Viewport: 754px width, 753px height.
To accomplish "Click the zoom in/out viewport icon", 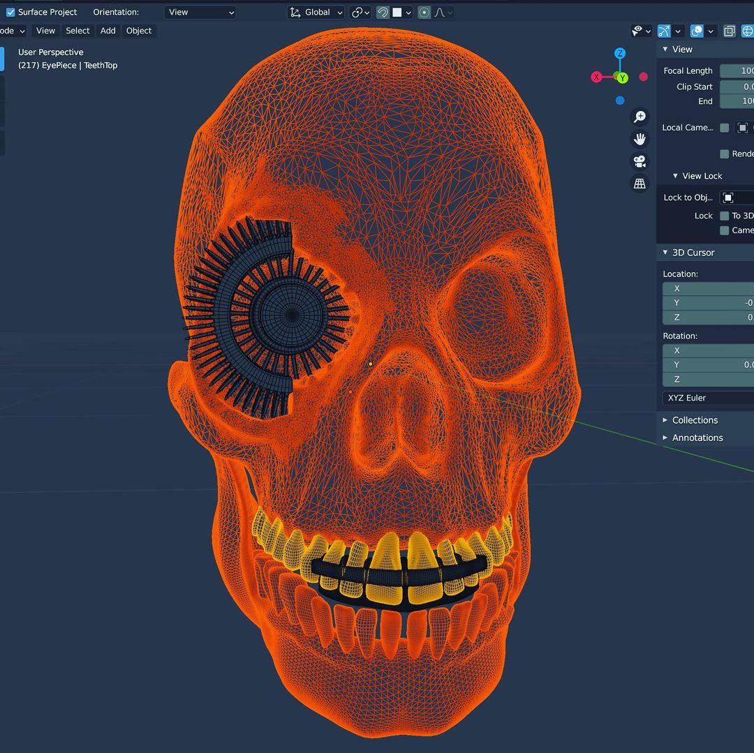I will [639, 117].
